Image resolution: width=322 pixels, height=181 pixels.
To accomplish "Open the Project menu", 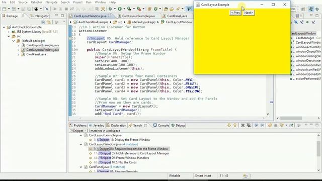I will coord(77,2).
